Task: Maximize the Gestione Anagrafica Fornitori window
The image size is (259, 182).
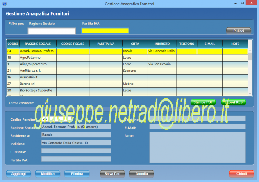Action: coord(242,3)
